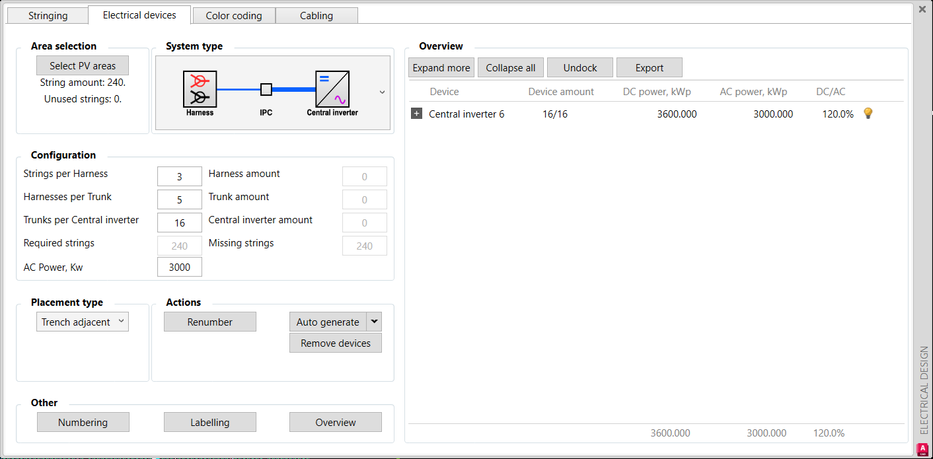This screenshot has width=933, height=459.
Task: Click the IPC box icon in diagram
Action: pos(266,89)
